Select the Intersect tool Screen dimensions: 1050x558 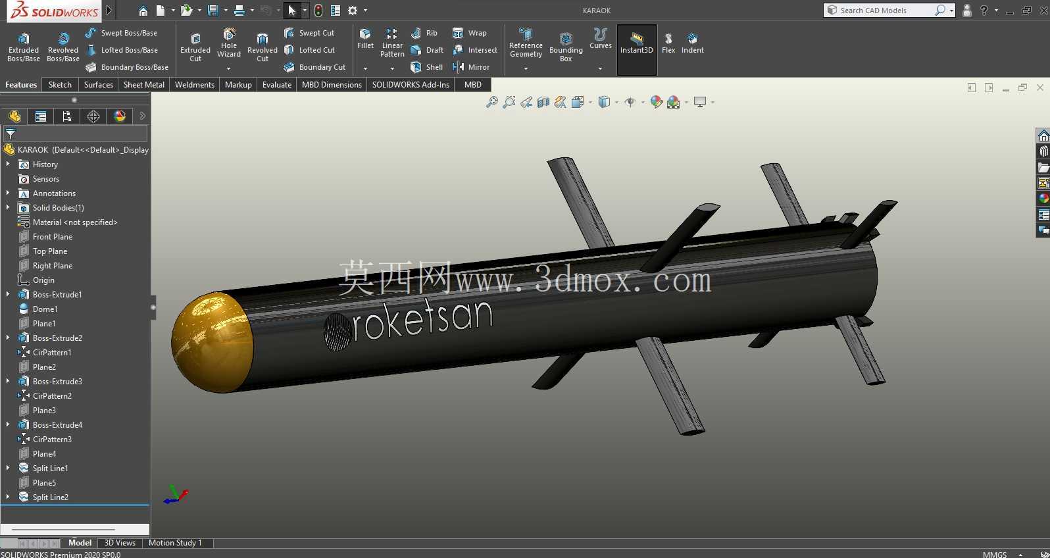(x=475, y=50)
